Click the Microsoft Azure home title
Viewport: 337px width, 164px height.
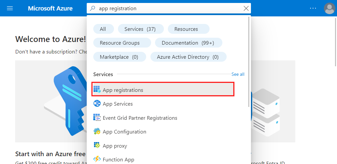pos(50,9)
